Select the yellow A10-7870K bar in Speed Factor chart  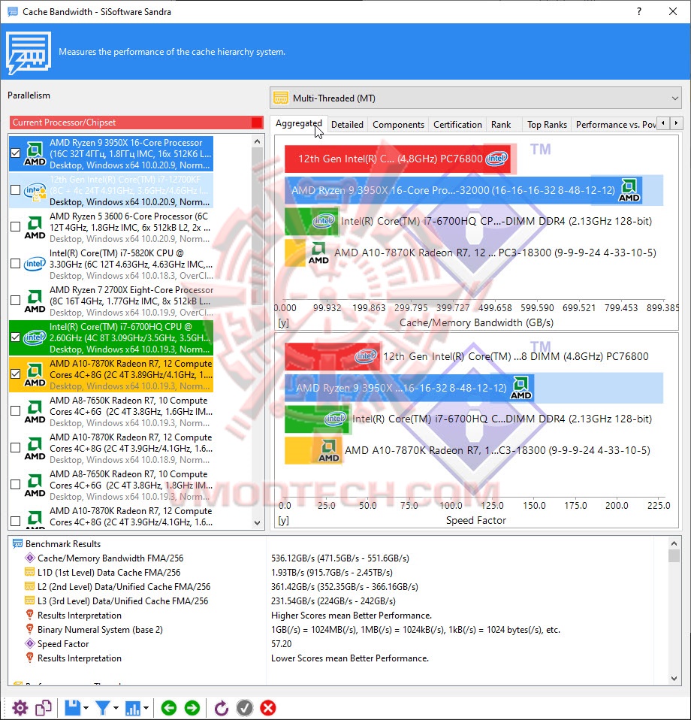(x=313, y=450)
